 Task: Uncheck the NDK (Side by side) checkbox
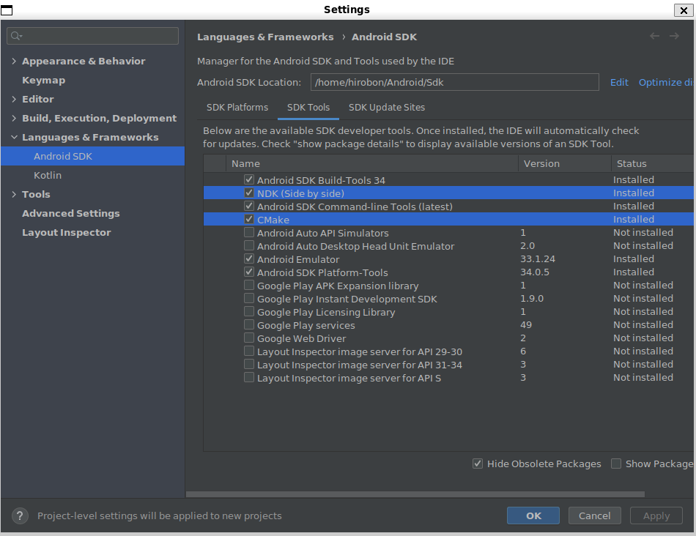tap(249, 193)
